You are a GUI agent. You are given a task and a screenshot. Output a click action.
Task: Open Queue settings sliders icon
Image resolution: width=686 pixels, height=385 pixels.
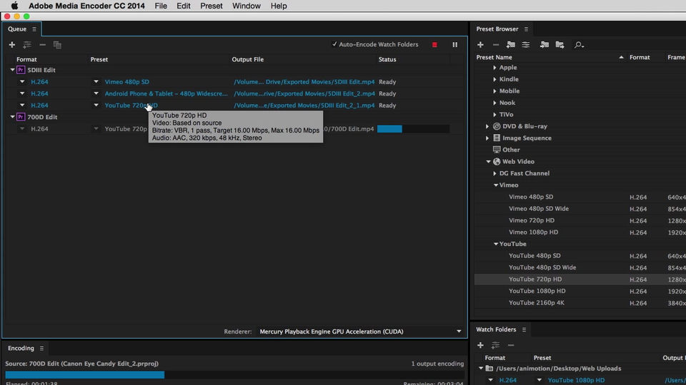(27, 44)
